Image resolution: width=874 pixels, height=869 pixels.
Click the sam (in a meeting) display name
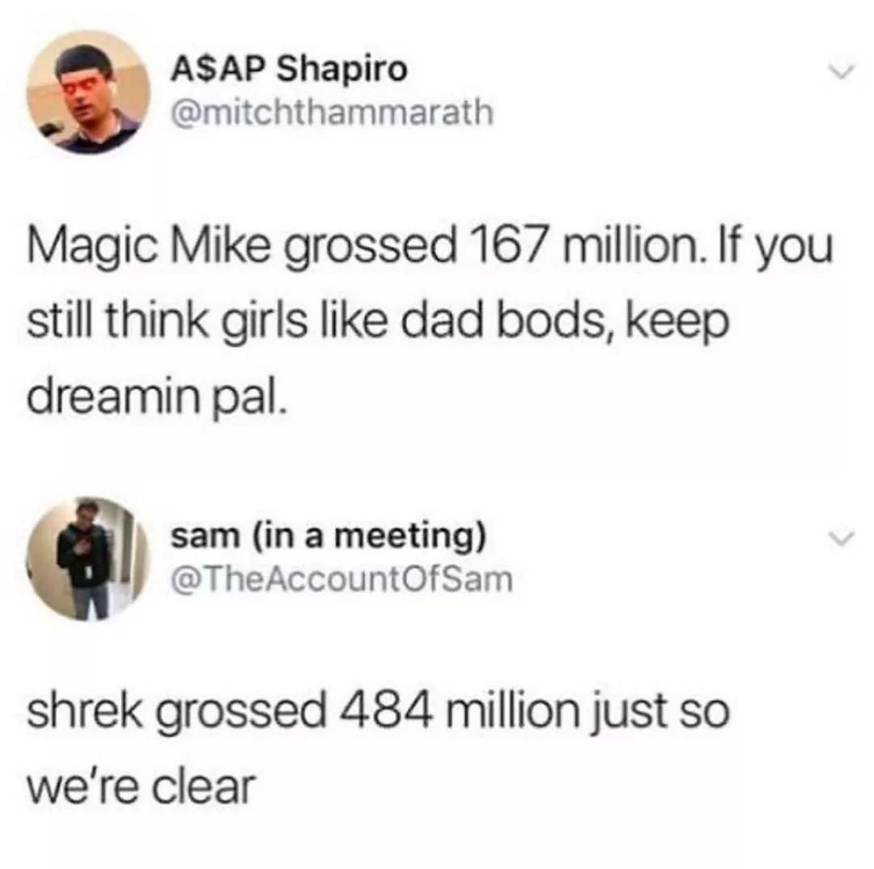click(329, 536)
